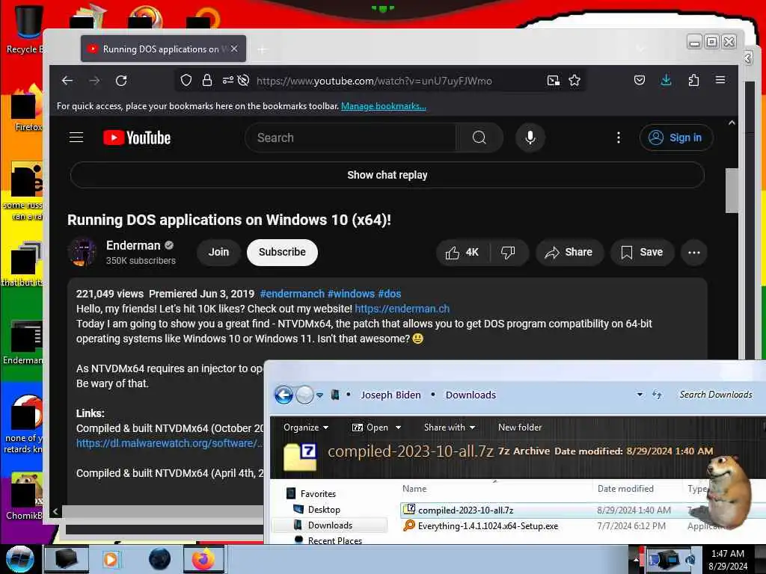Image resolution: width=766 pixels, height=574 pixels.
Task: Show Firefox downloads panel
Action: 666,80
